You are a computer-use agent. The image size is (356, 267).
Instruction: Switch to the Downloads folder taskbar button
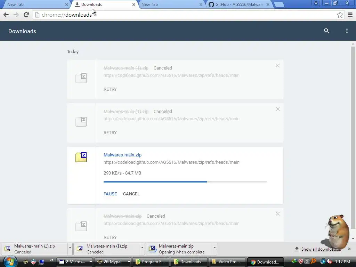tap(189, 262)
